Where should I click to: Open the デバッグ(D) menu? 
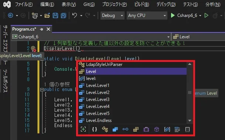coord(166,4)
